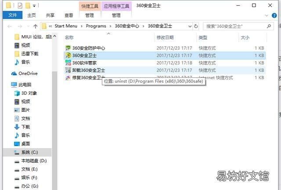This screenshot has height=190, width=281.
Task: Click navigation pane scroll up arrow
Action: pyautogui.click(x=54, y=37)
